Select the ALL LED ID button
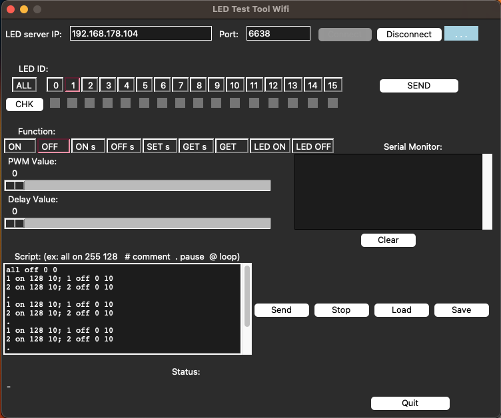 point(23,85)
